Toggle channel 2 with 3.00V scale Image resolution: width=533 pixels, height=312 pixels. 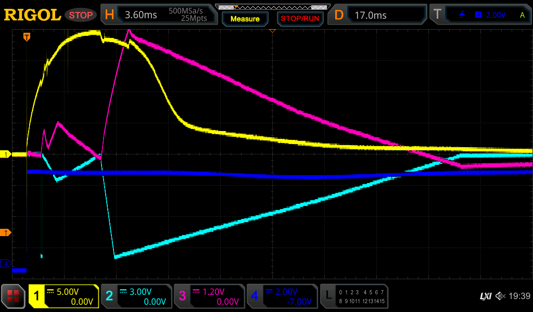coord(136,296)
